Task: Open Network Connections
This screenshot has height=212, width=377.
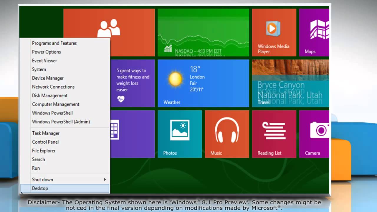Action: pyautogui.click(x=53, y=87)
